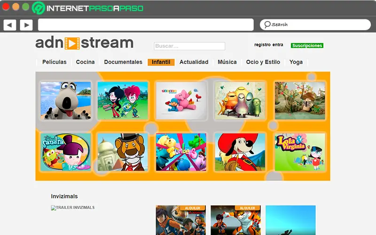
Task: Open the thumbnail with two kids and green alien
Action: pos(123,101)
